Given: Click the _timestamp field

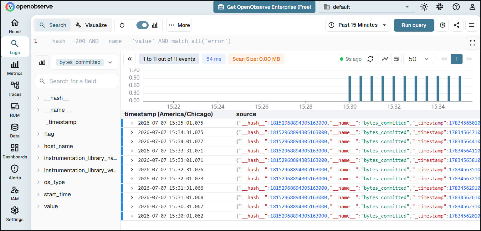Looking at the screenshot, I should pos(60,122).
